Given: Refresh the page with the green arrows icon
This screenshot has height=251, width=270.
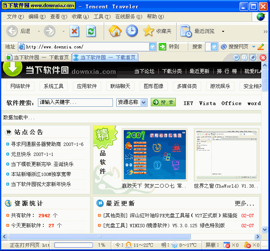Looking at the screenshot, I should (91, 31).
